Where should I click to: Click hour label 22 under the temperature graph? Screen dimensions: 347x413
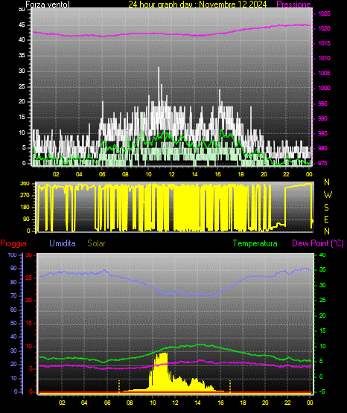click(287, 403)
